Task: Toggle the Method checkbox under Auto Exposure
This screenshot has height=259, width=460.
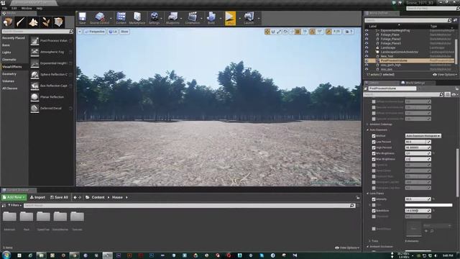Action: [x=374, y=136]
